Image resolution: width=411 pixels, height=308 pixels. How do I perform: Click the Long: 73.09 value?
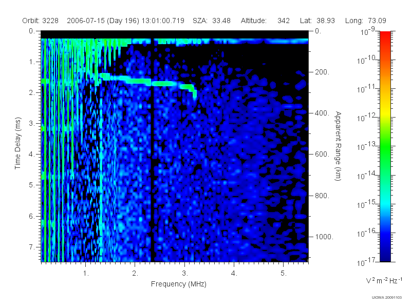click(x=365, y=21)
